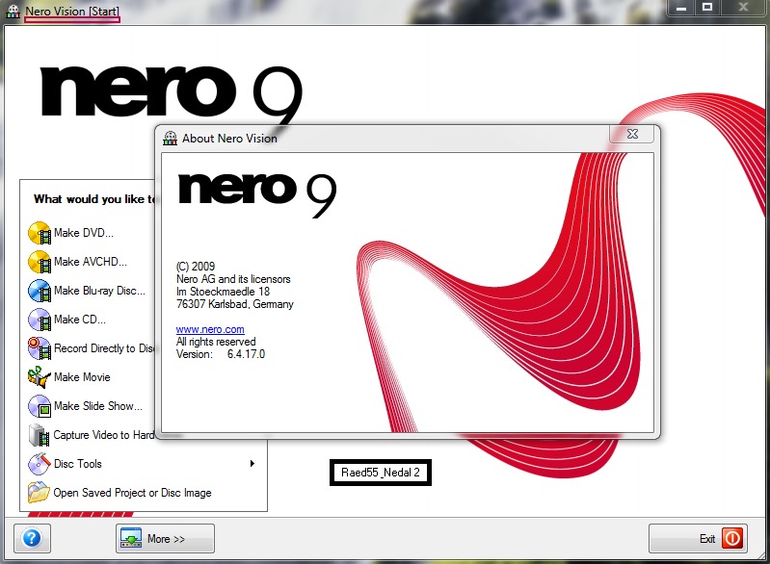The image size is (770, 564).
Task: Close the Nero Vision main window
Action: click(x=743, y=8)
